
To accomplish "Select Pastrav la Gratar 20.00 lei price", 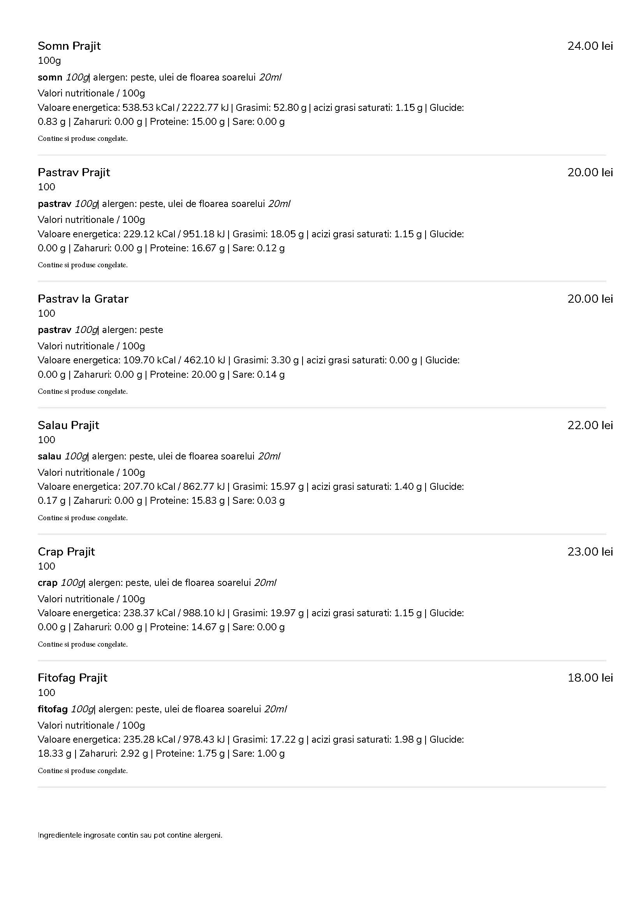I will 590,299.
